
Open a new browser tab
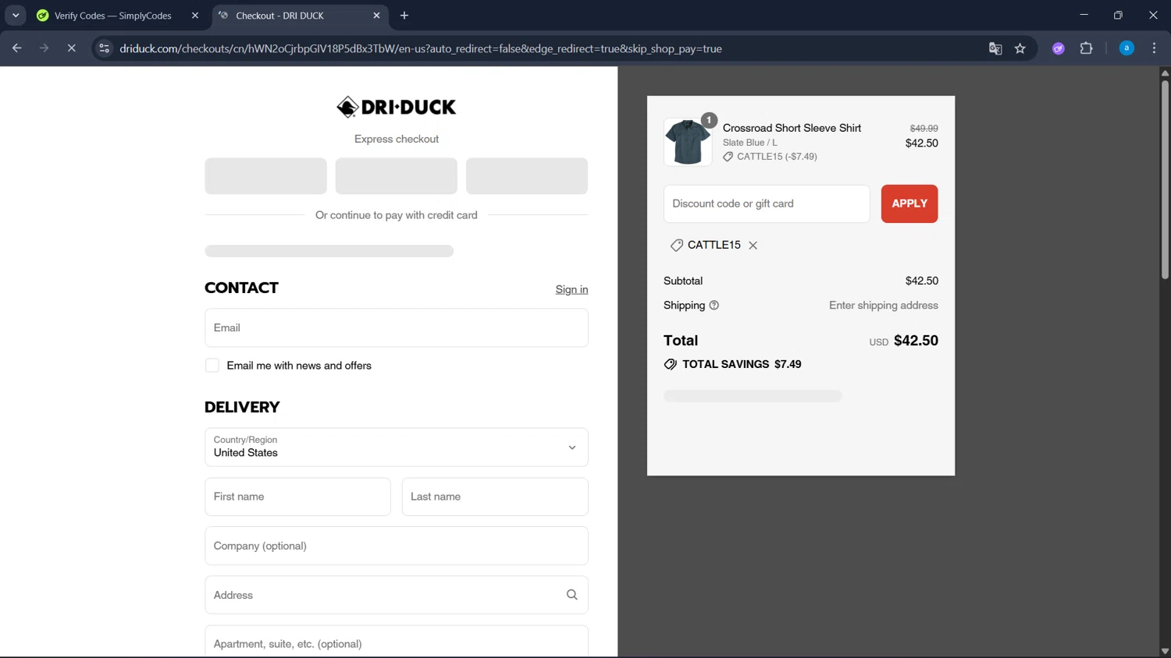404,16
